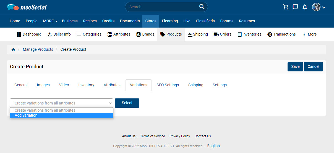
Task: Switch to the Video tab
Action: [64, 85]
